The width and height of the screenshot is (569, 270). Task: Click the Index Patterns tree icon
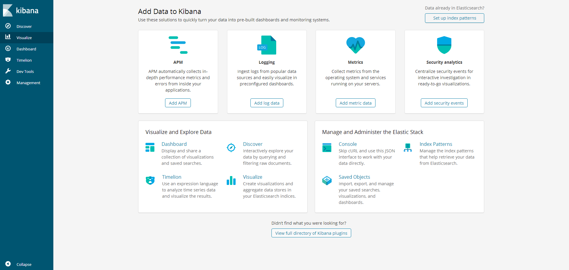(408, 147)
